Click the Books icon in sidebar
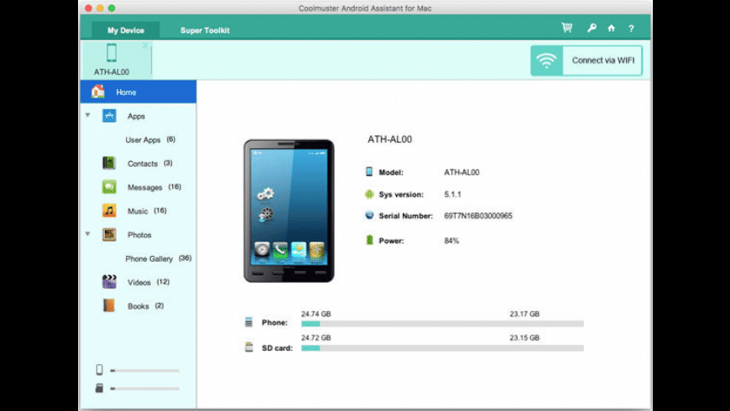 (109, 305)
